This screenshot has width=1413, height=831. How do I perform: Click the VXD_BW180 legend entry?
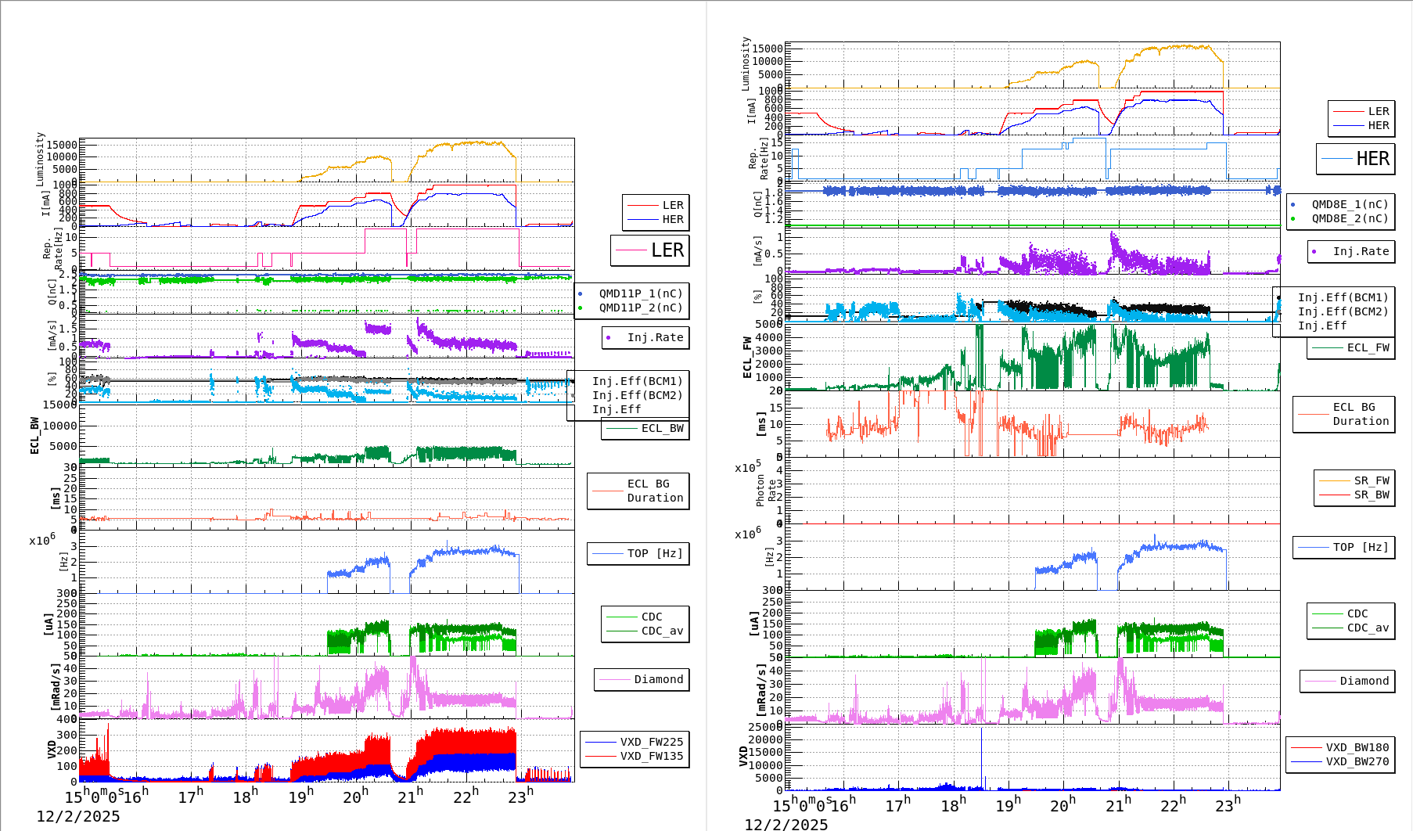click(x=1357, y=747)
